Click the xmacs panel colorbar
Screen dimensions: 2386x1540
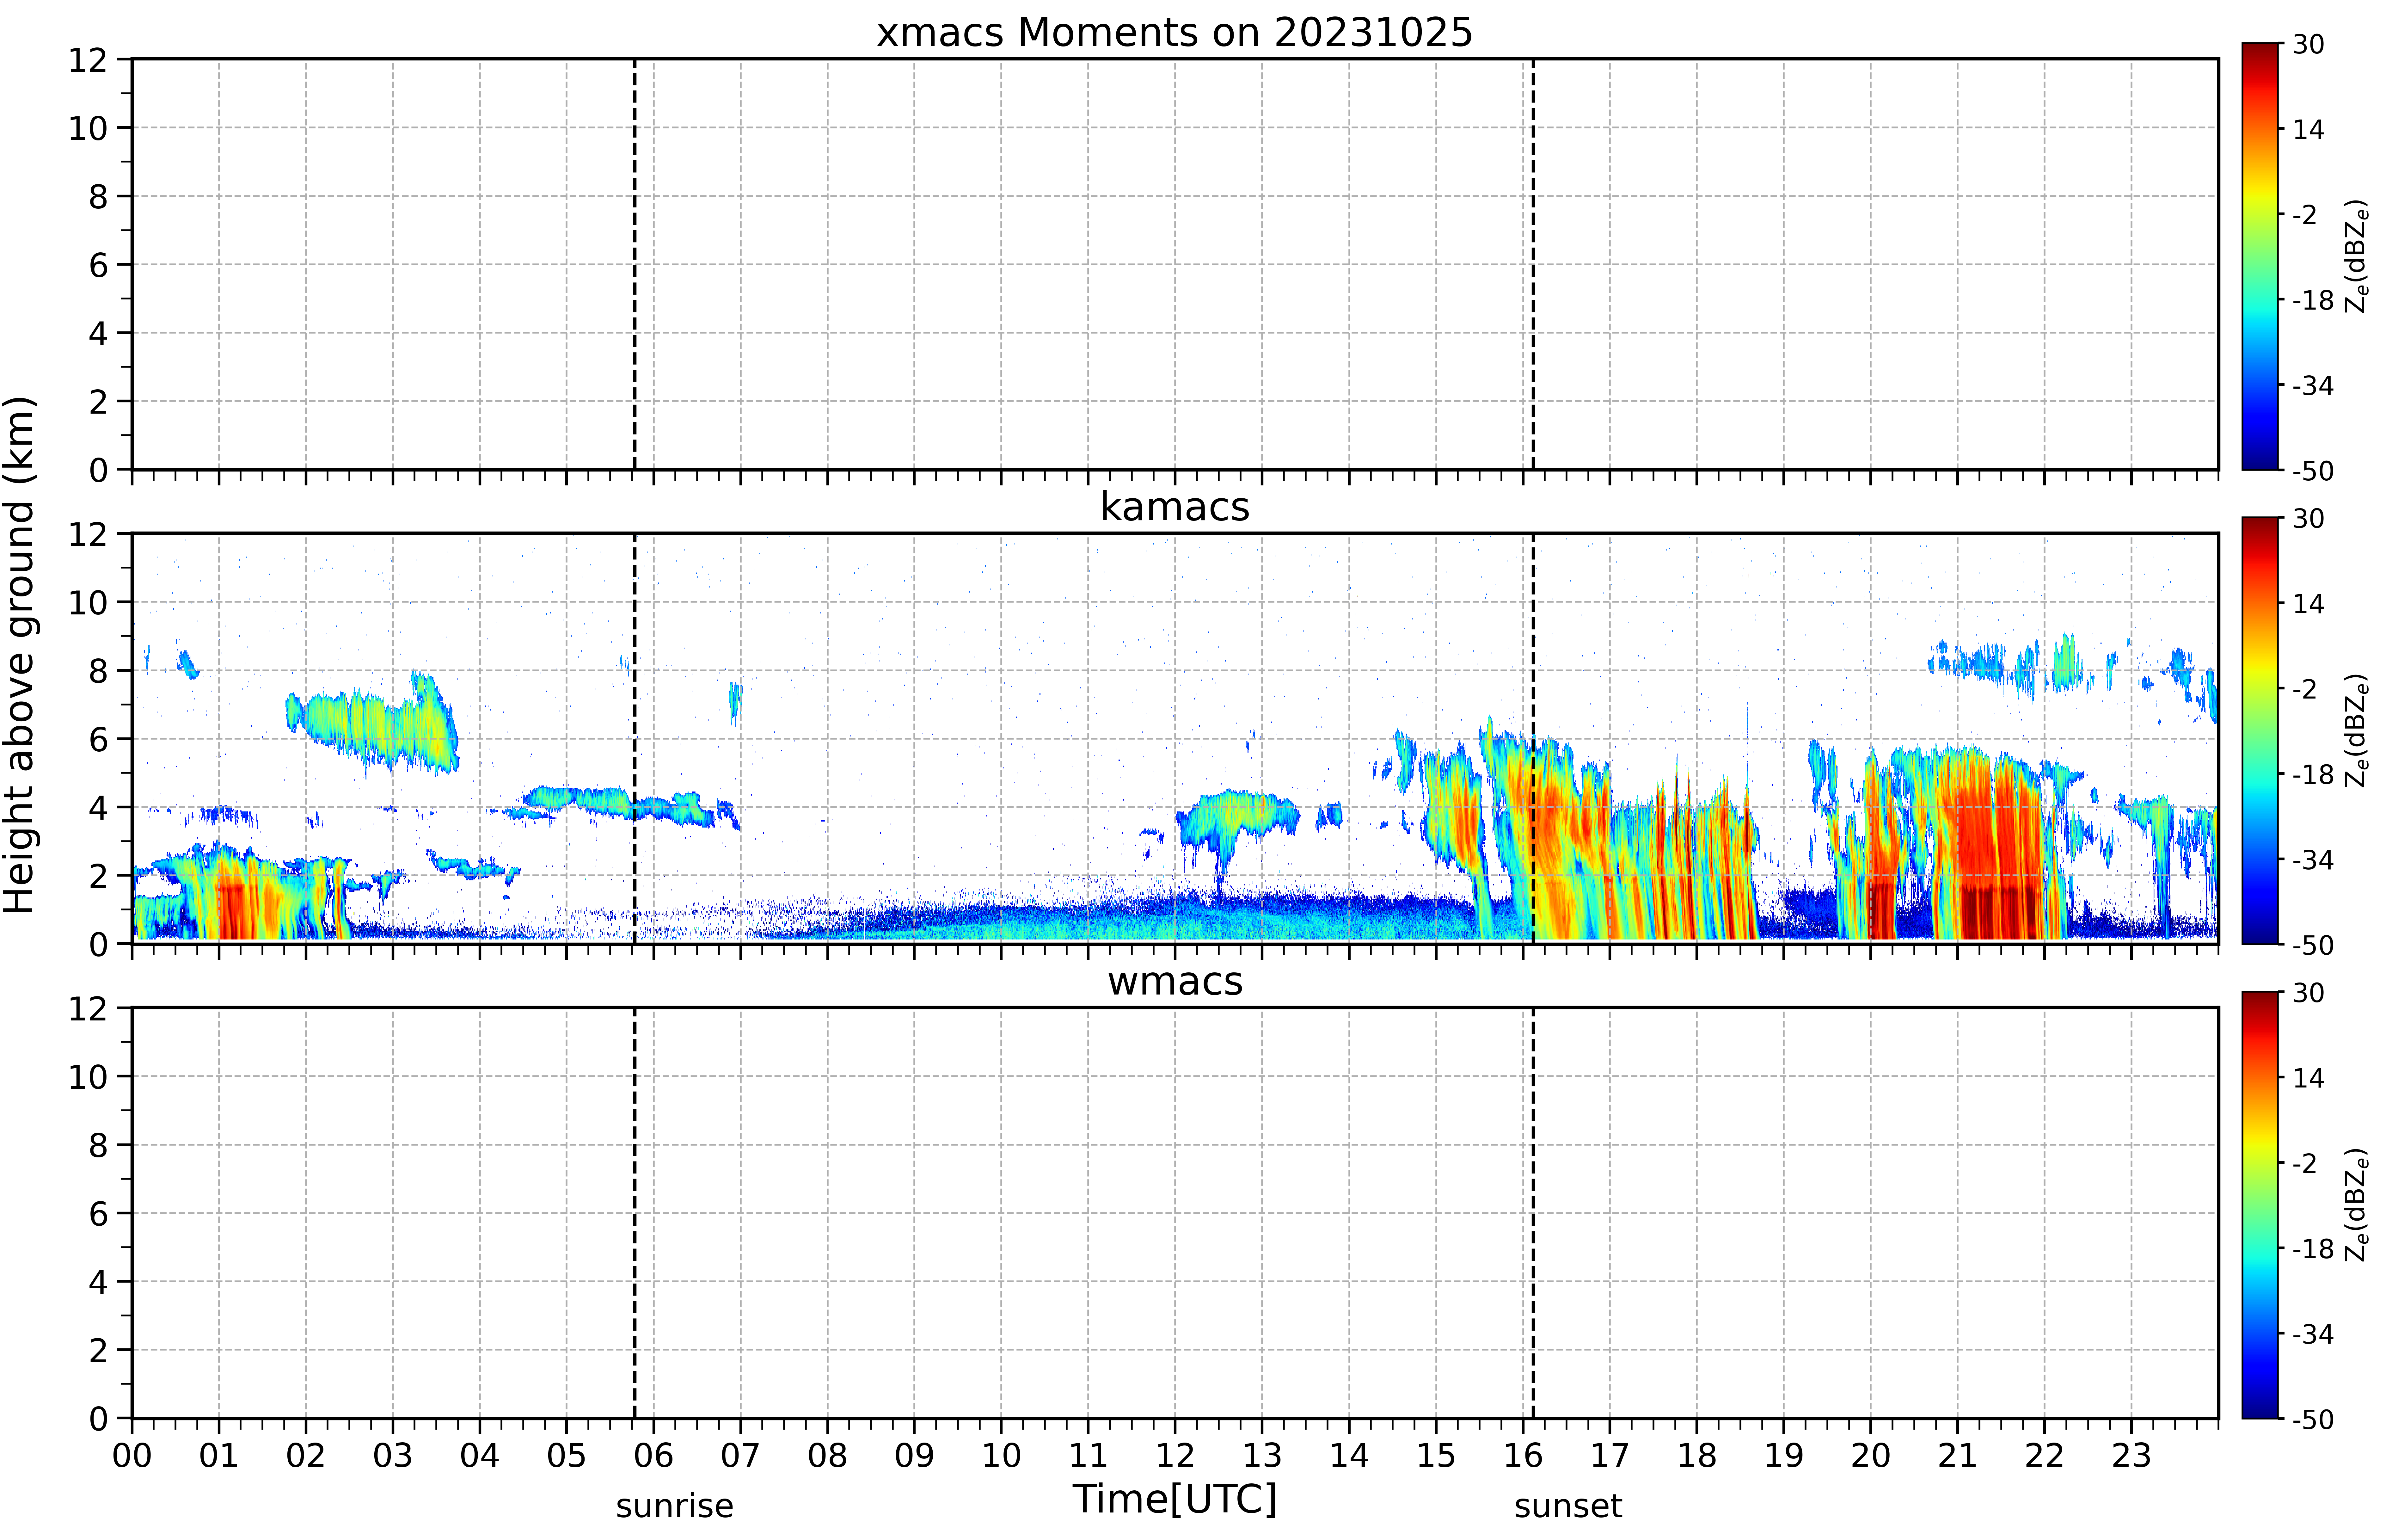tap(2259, 256)
